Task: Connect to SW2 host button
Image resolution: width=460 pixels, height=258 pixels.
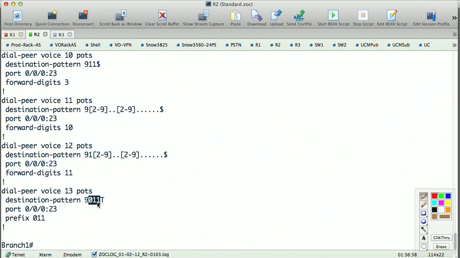Action: point(339,45)
